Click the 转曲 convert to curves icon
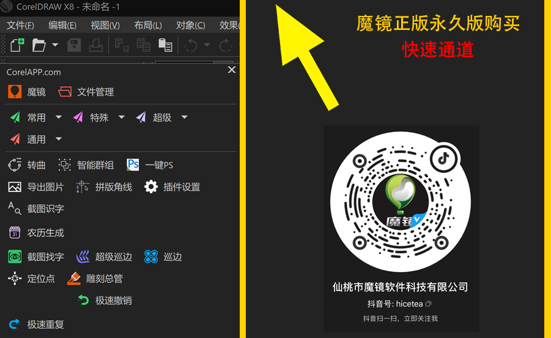This screenshot has width=551, height=338. click(x=15, y=165)
